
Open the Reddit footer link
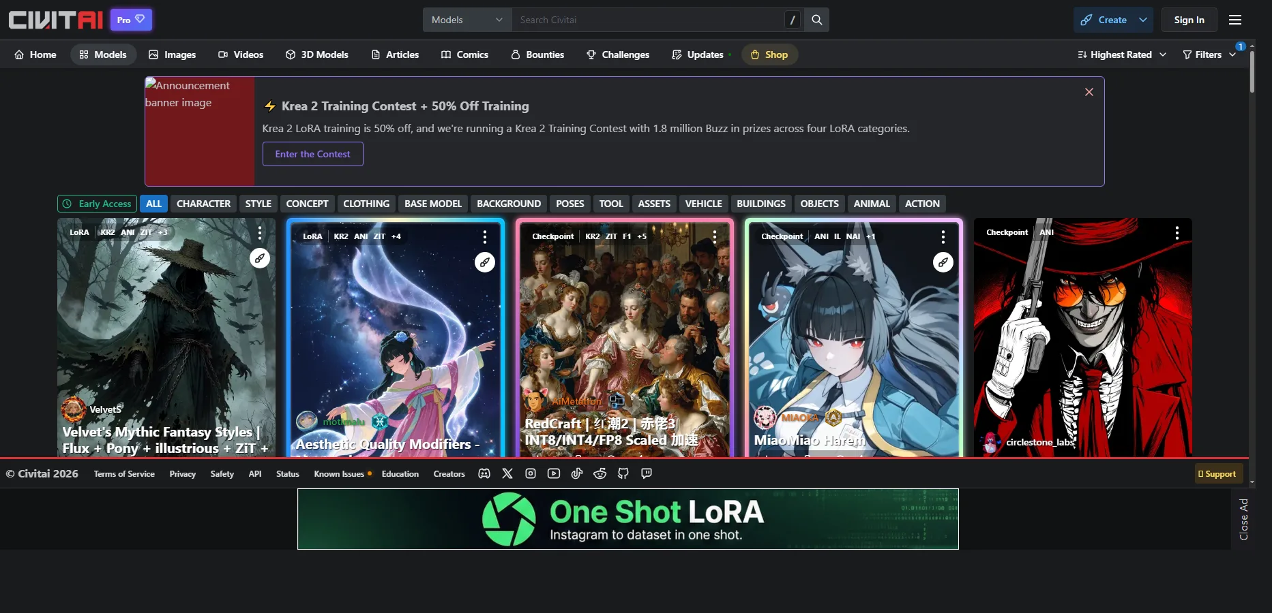600,473
